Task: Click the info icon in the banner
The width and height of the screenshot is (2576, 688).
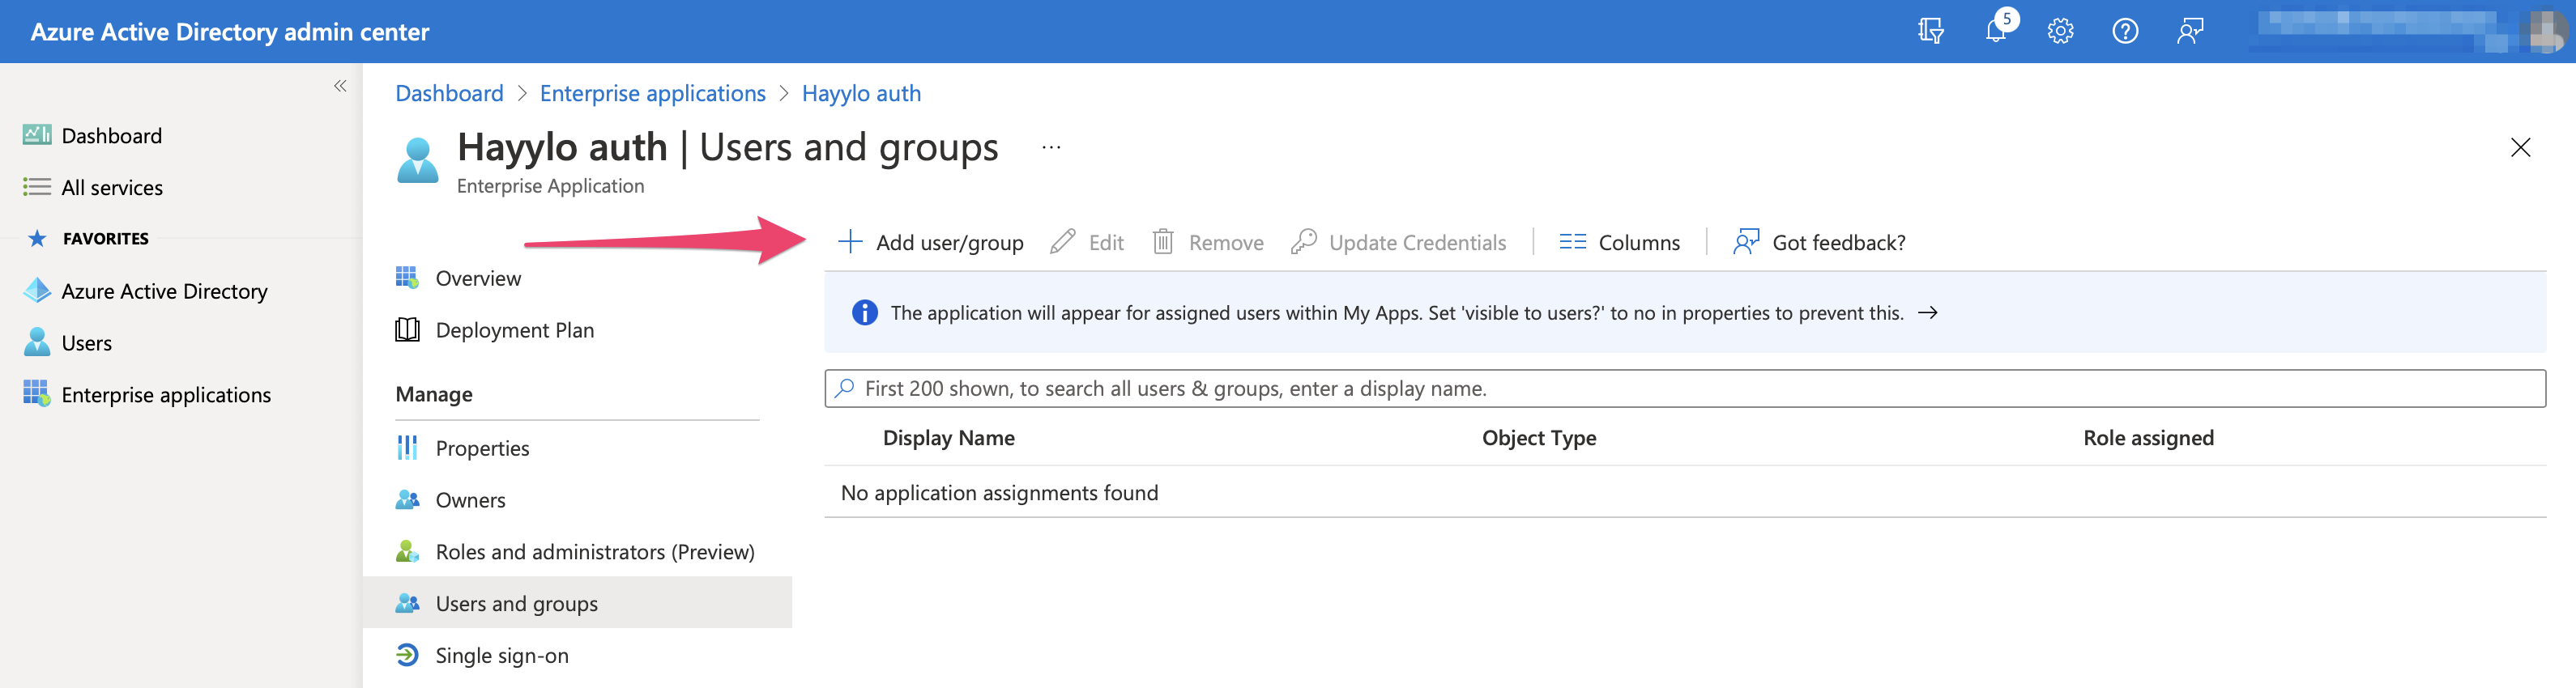Action: pyautogui.click(x=864, y=312)
